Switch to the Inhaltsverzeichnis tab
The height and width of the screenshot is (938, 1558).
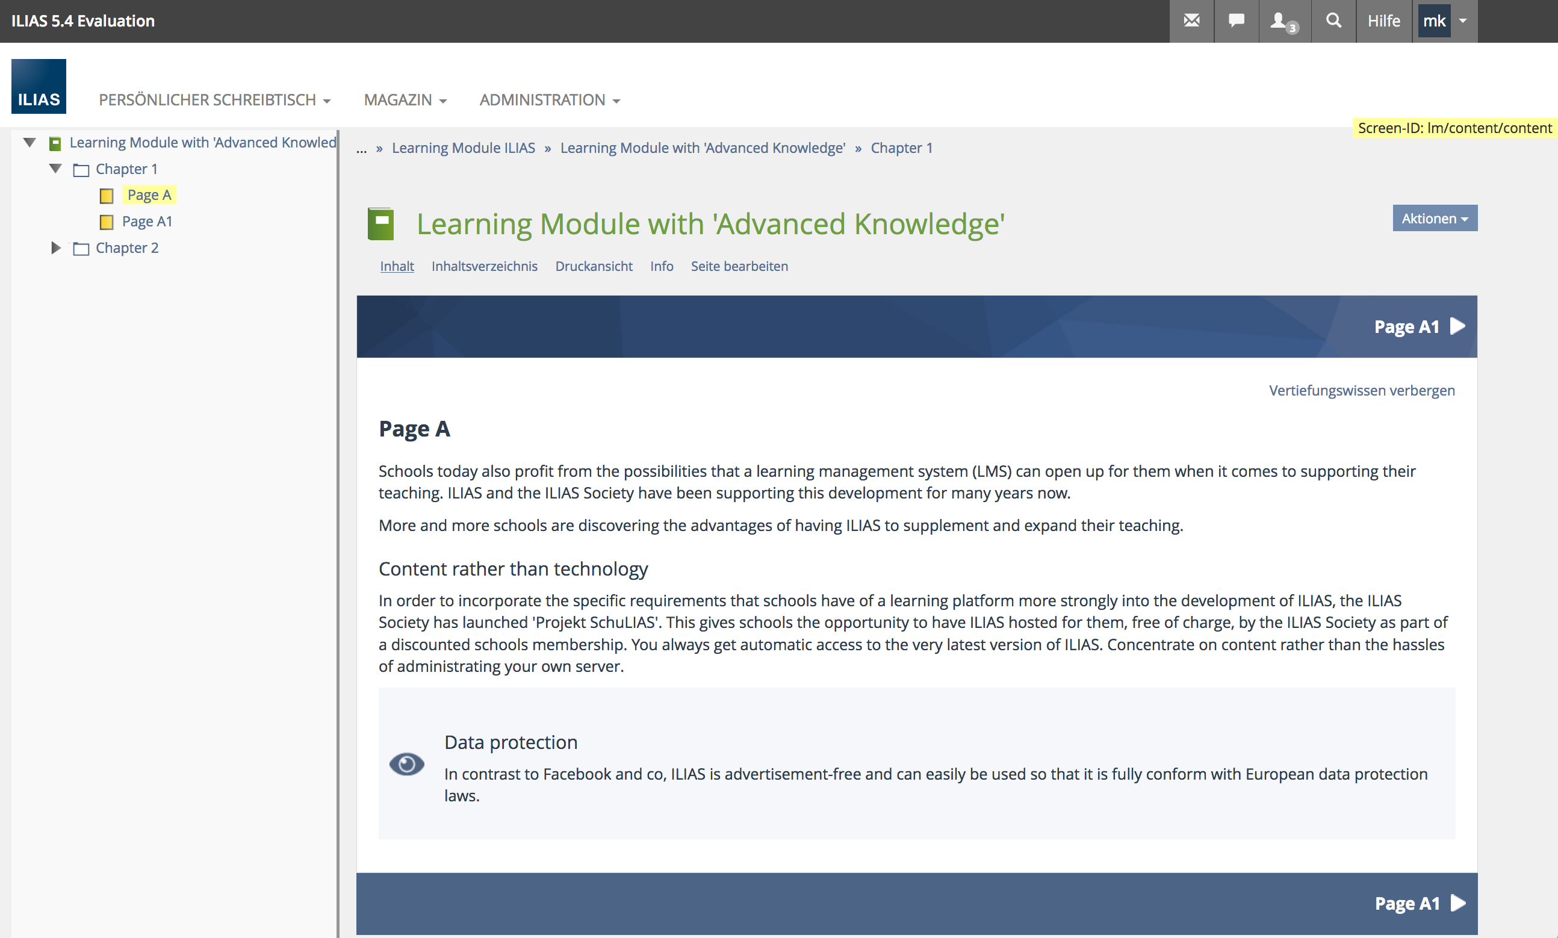[x=484, y=266]
